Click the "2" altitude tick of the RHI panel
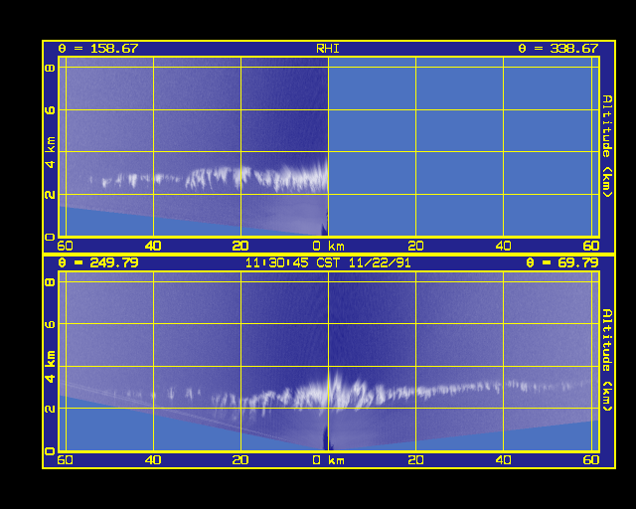Screen dimensions: 636x509 click(51, 195)
